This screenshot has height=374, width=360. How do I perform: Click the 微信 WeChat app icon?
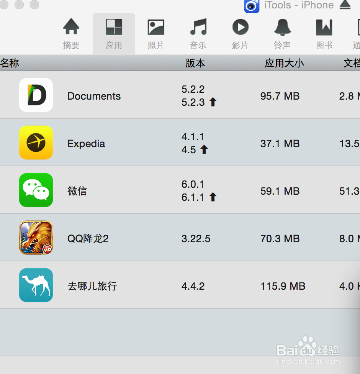(x=36, y=190)
